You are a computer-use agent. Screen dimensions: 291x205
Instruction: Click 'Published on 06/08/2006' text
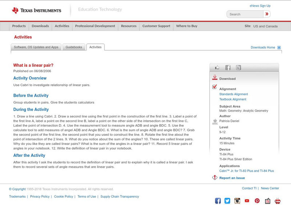coord(32,71)
